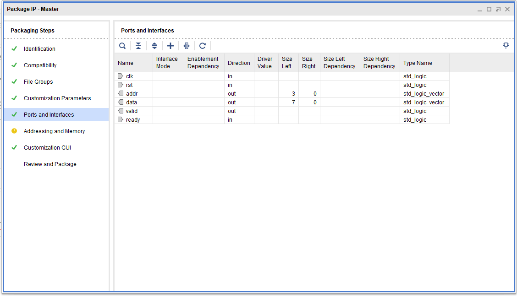Open the Customization Parameters step
The height and width of the screenshot is (296, 517).
pyautogui.click(x=57, y=98)
